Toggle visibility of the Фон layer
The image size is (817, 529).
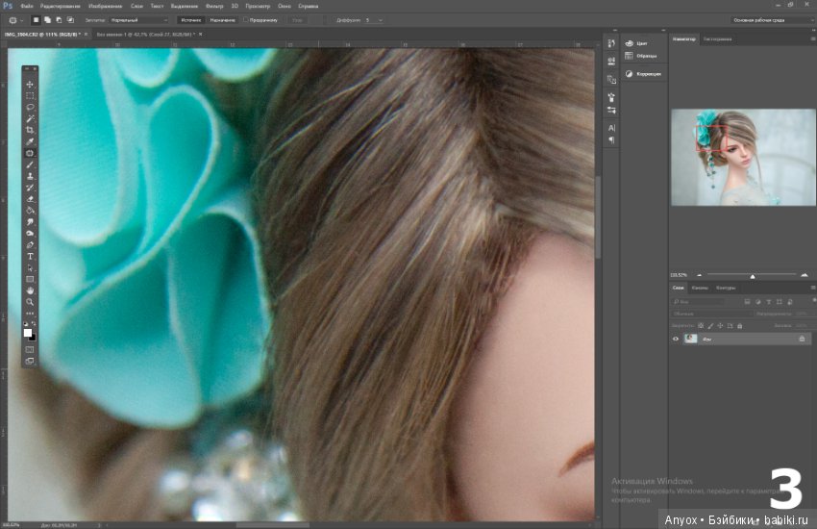coord(676,339)
